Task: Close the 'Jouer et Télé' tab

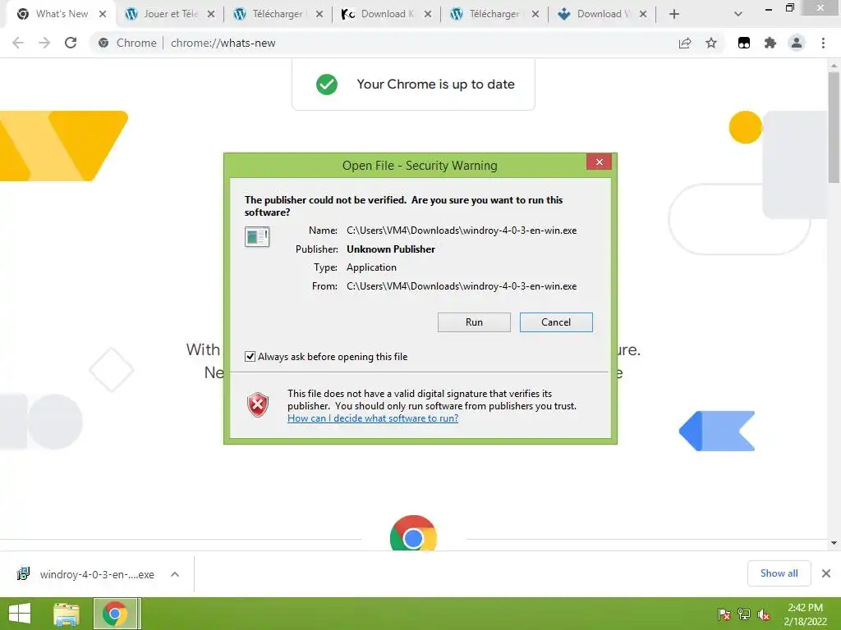Action: [x=211, y=14]
